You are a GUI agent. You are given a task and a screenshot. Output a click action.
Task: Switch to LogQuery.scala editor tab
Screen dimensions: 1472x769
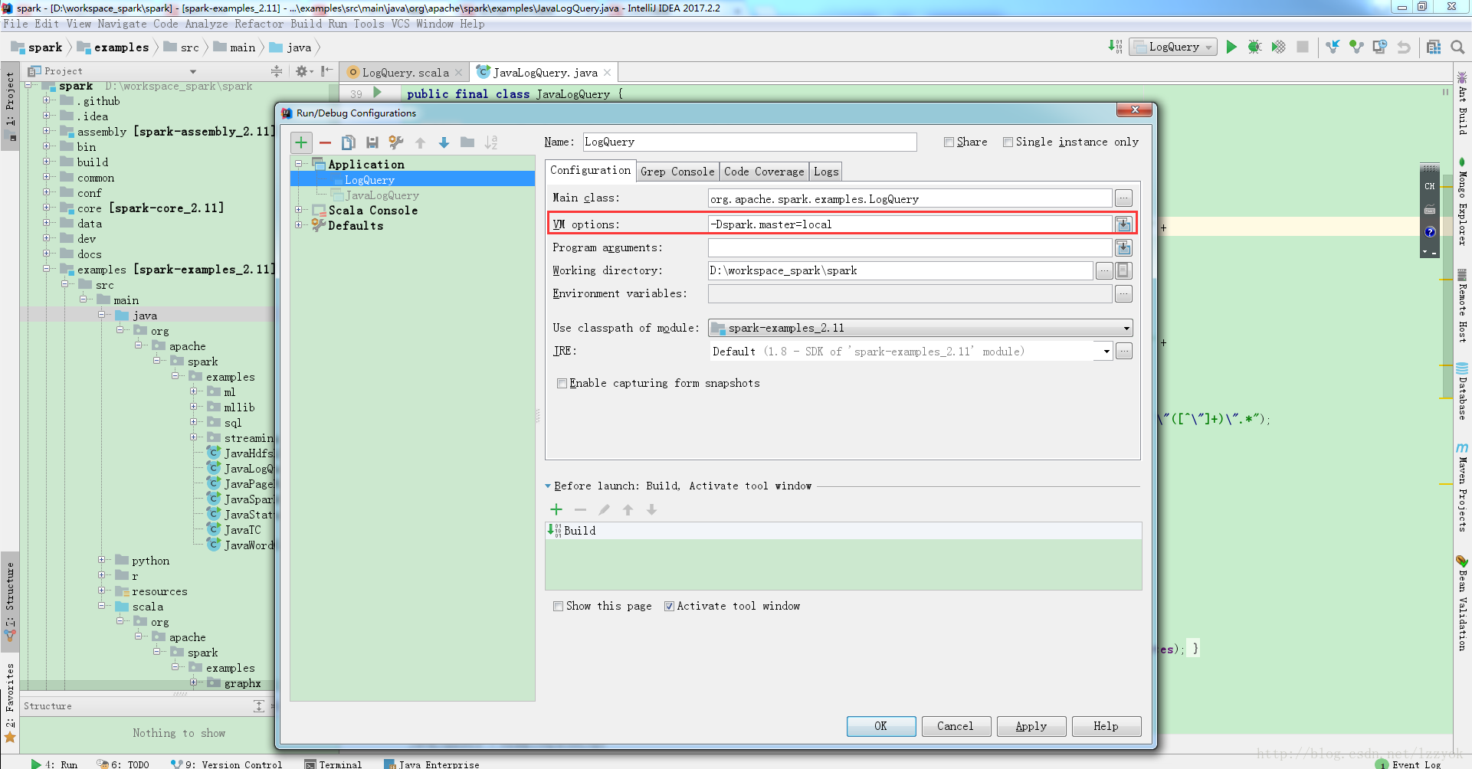405,72
